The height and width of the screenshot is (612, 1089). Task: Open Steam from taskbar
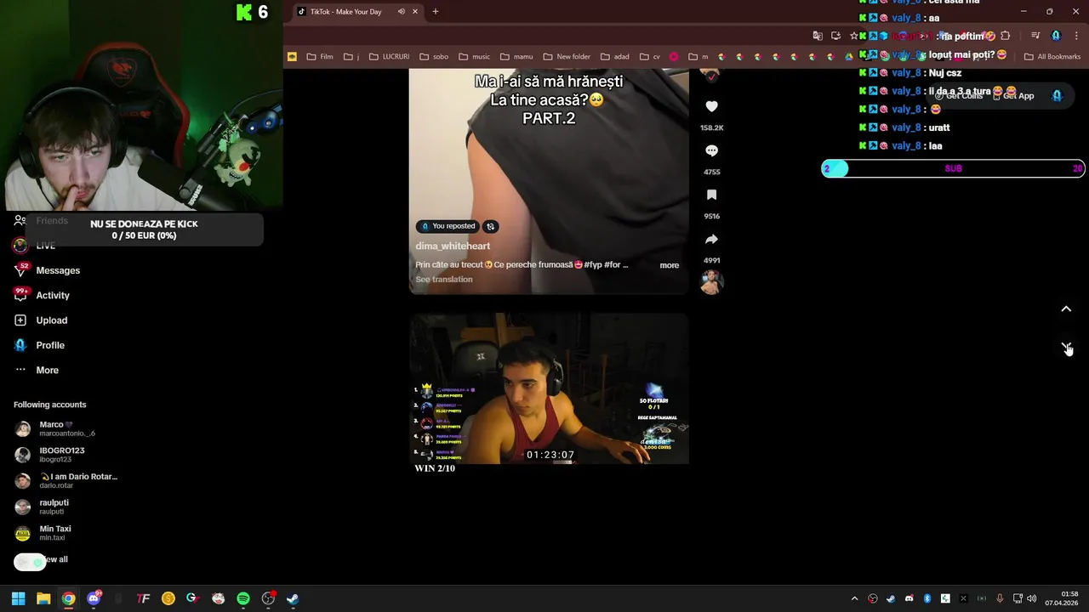[293, 598]
